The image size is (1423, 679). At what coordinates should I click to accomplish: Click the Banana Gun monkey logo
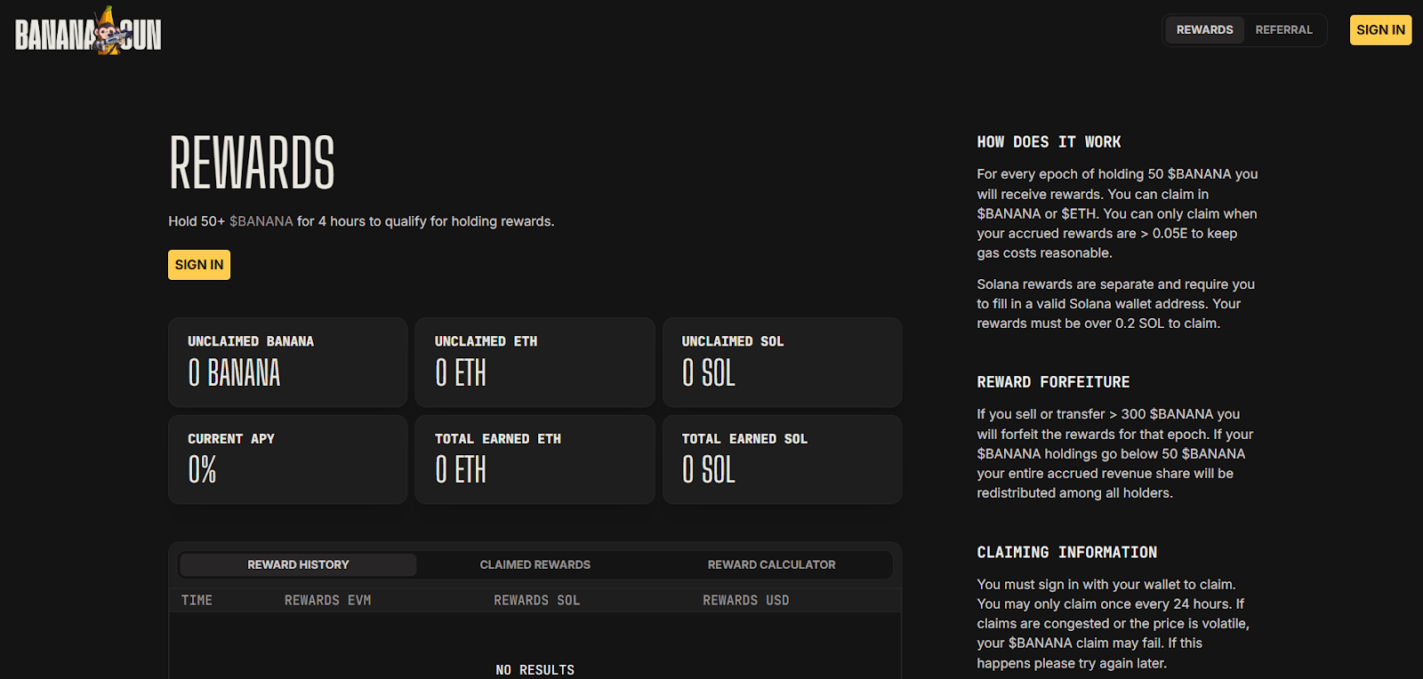point(88,32)
